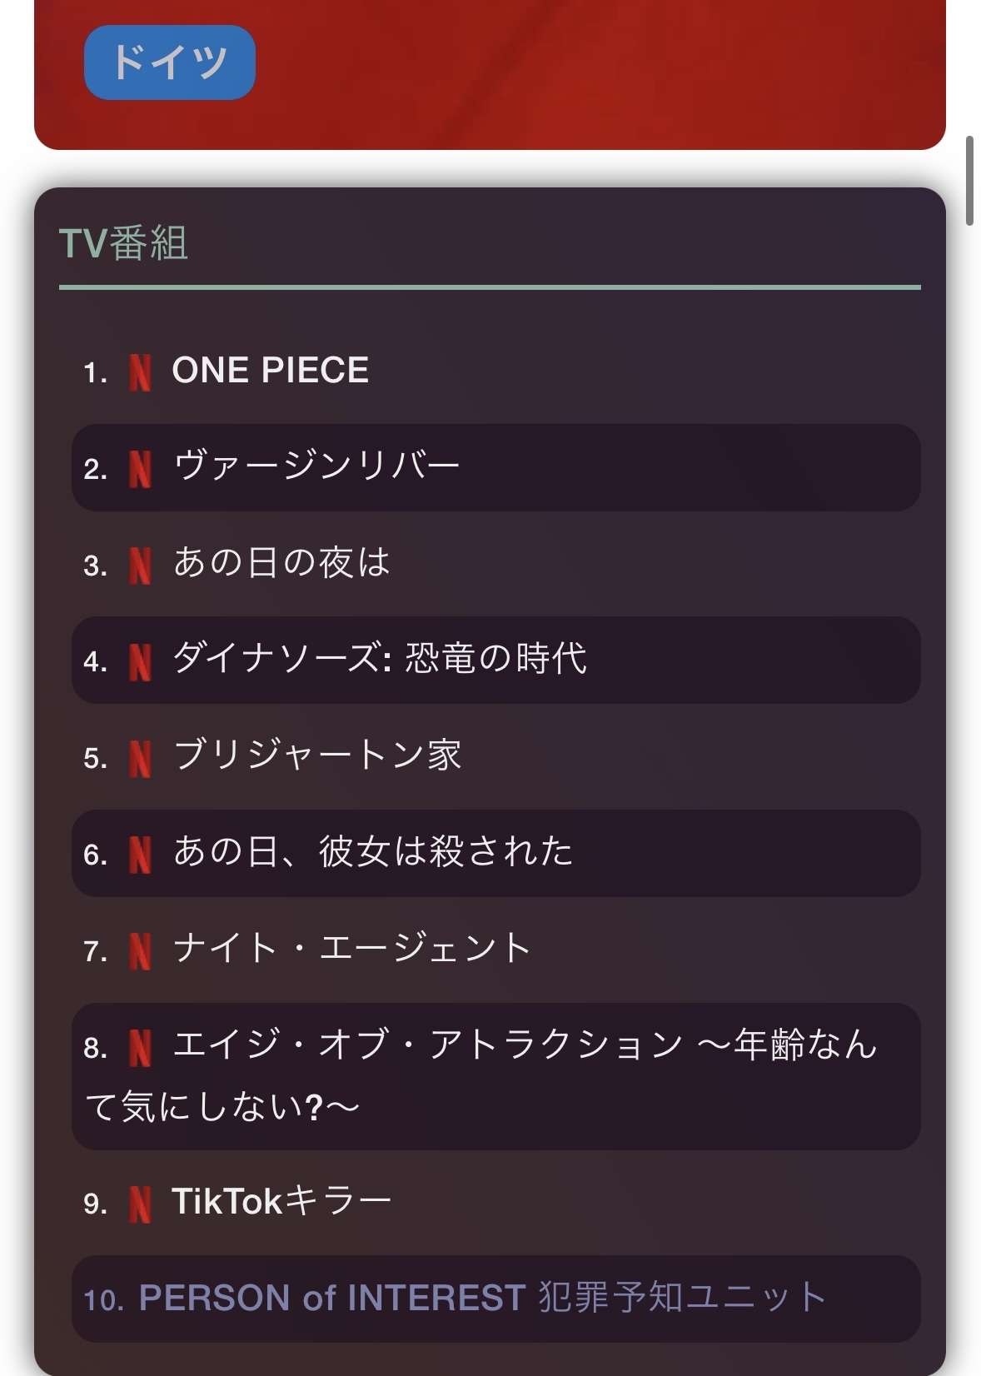Click the page scrollbar thumb

click(969, 180)
